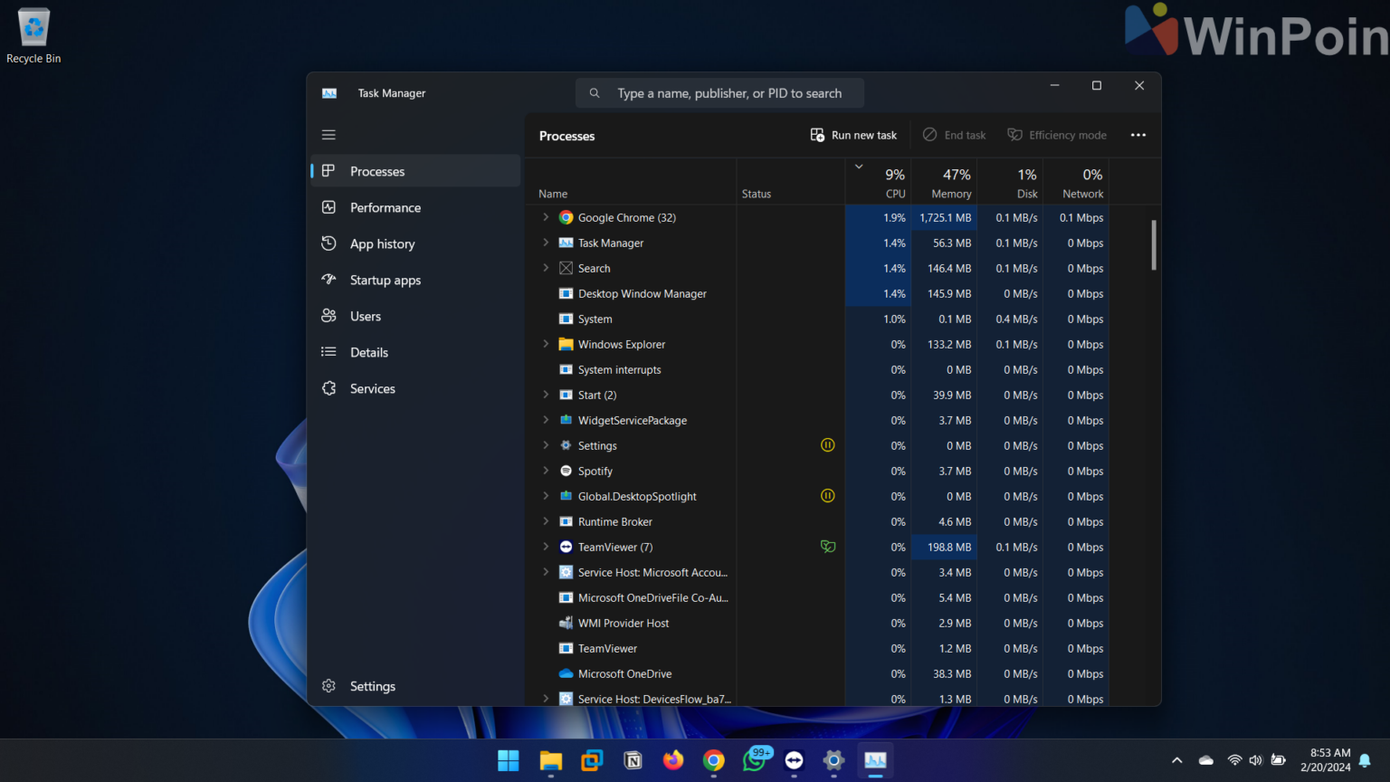Open the hamburger navigation menu
Viewport: 1390px width, 782px height.
pyautogui.click(x=328, y=134)
